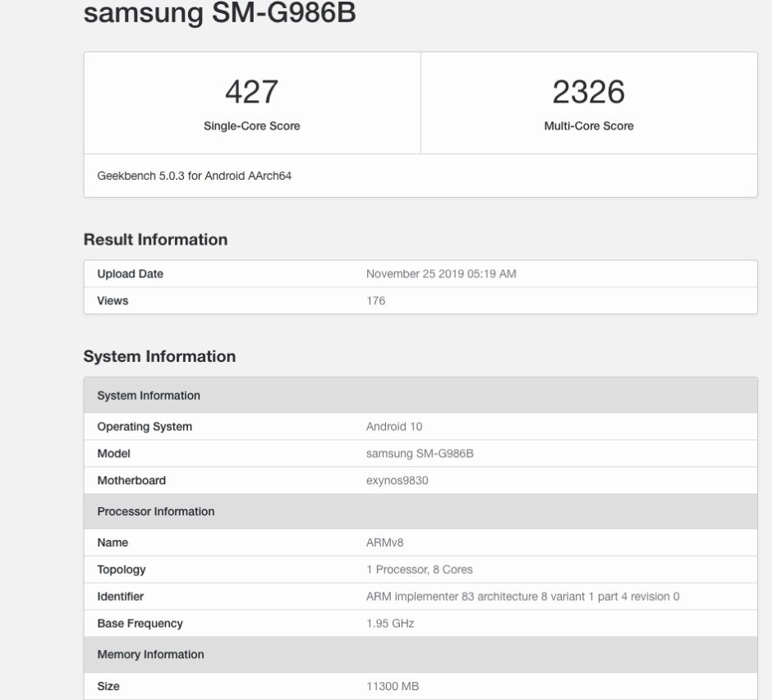Click the 'Base Frequency' row label

tap(140, 624)
